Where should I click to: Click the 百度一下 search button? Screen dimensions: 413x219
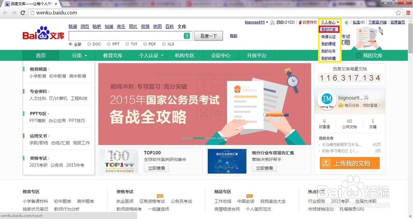pos(209,36)
